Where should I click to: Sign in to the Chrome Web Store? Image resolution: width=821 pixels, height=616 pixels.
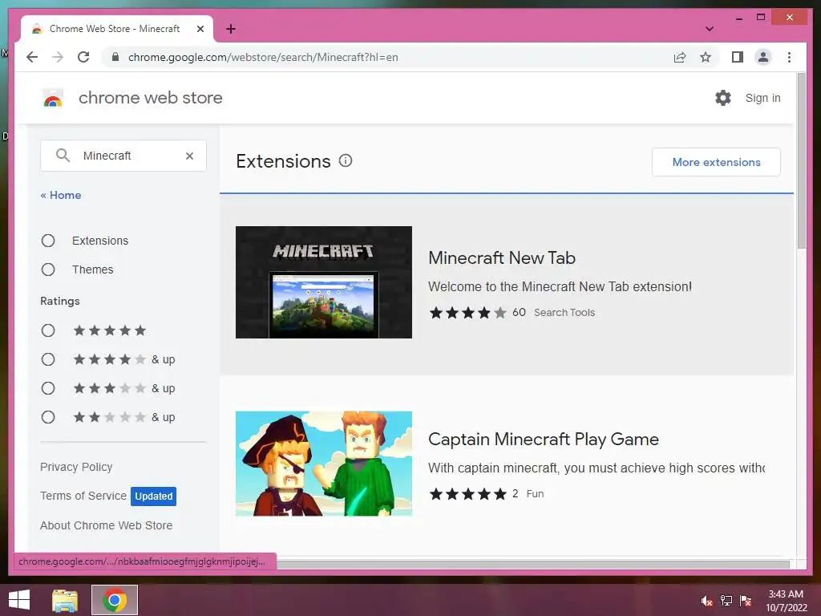click(x=762, y=98)
